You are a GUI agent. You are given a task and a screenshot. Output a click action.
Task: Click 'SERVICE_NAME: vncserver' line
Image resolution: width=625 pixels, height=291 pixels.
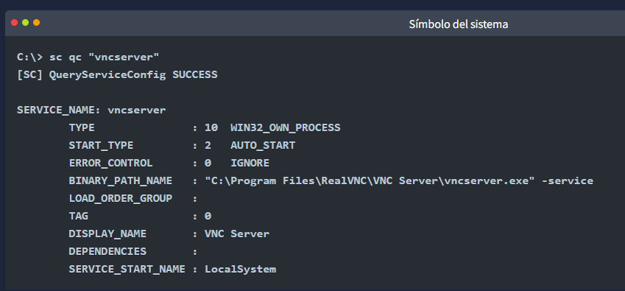coord(91,111)
